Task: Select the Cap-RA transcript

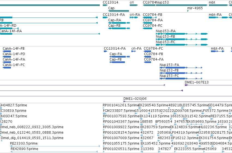Action: click(119, 23)
